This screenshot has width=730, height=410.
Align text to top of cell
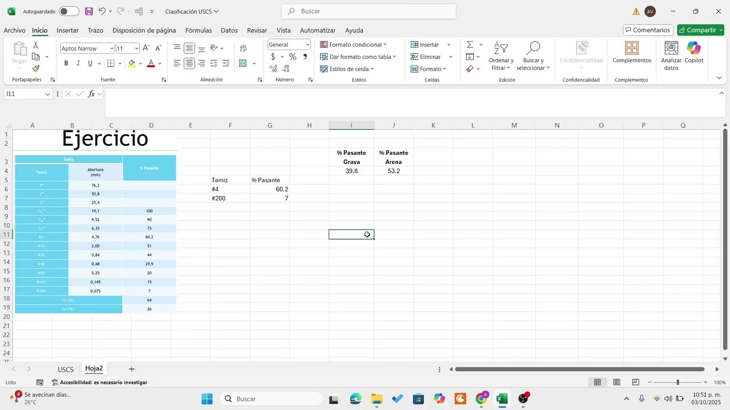pyautogui.click(x=177, y=48)
